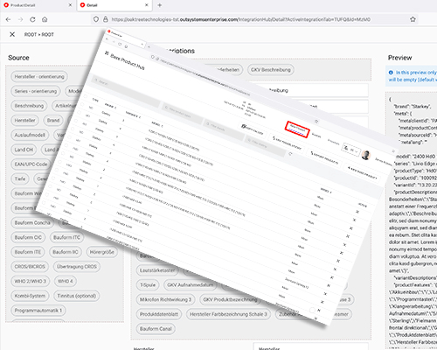Select the Bauform CIC chip

[28, 237]
